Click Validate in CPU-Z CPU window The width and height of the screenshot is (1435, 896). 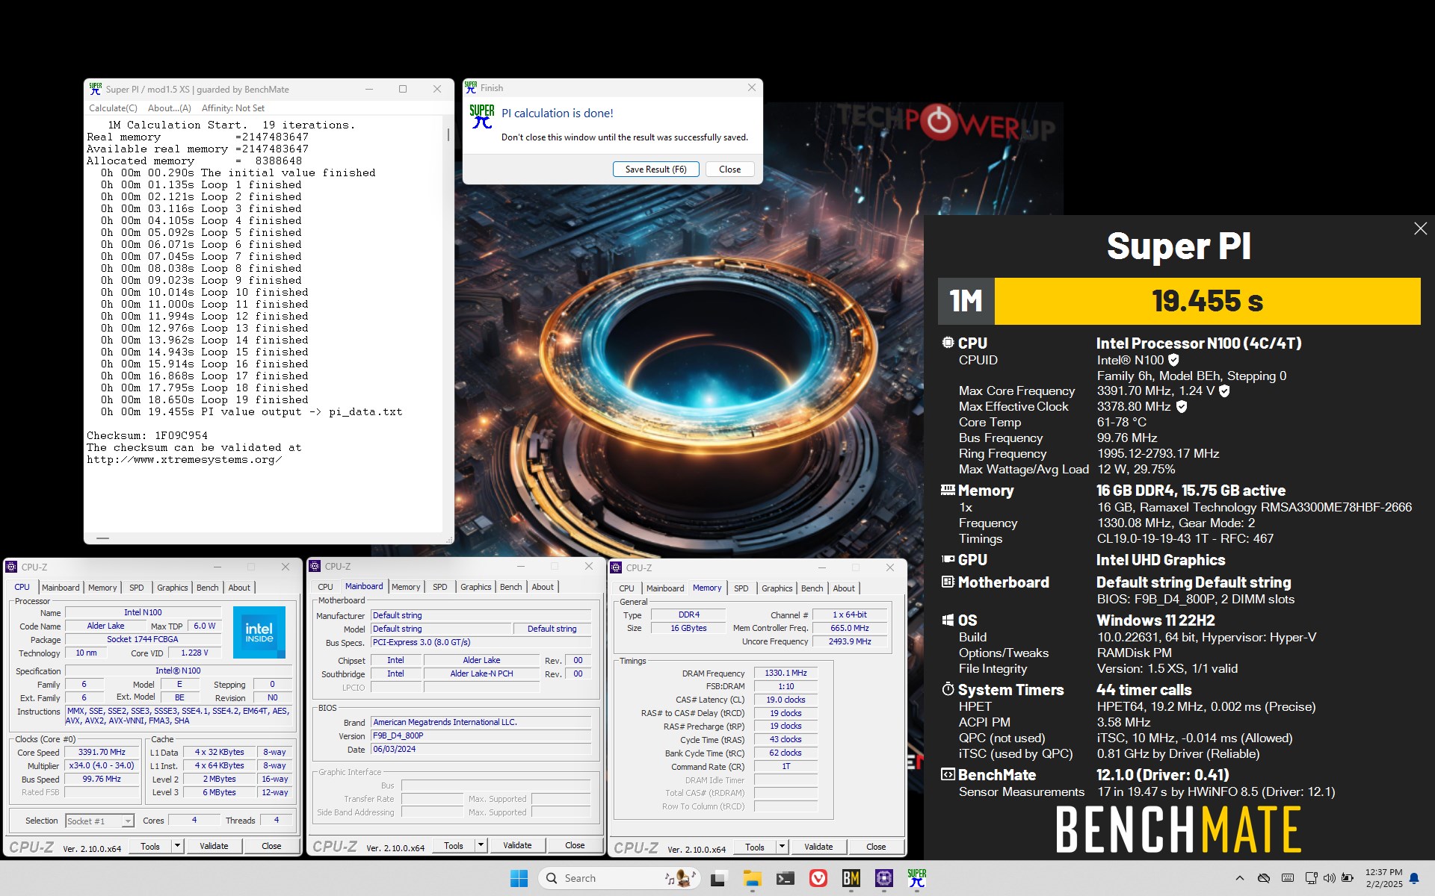point(214,846)
